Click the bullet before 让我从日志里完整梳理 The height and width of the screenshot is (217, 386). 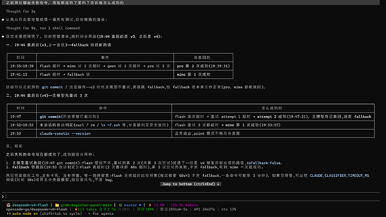click(3, 20)
